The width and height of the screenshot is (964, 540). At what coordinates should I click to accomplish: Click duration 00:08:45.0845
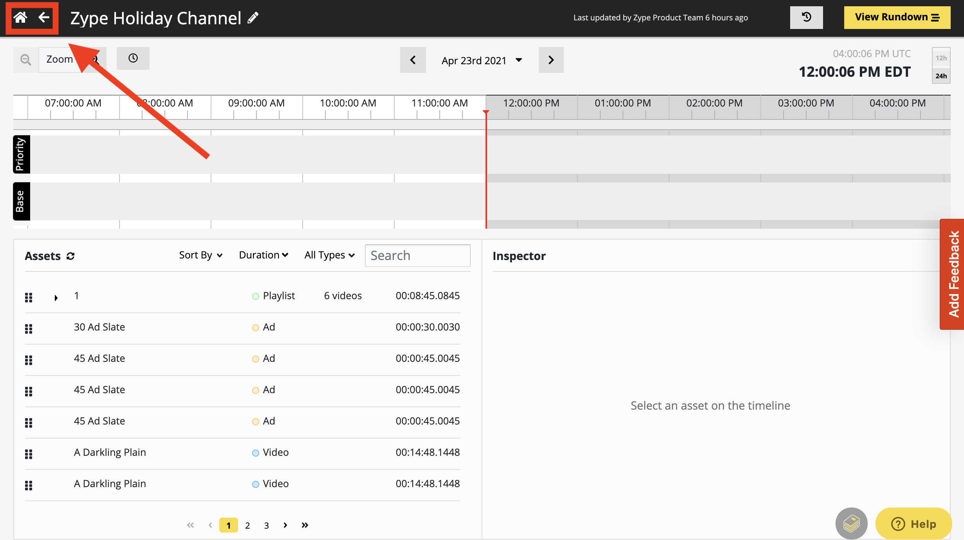click(428, 296)
